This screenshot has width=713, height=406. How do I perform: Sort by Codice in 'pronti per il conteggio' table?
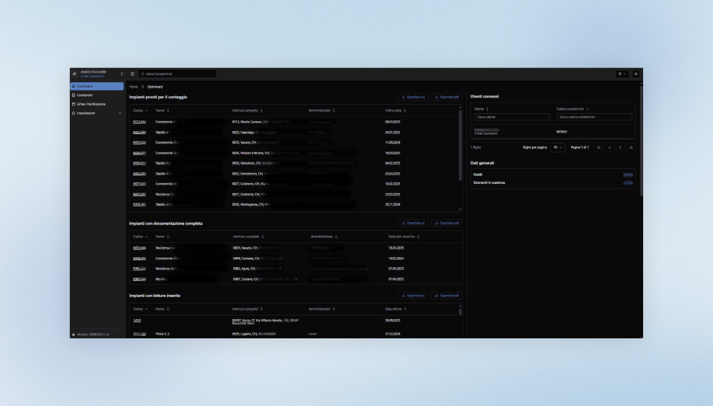[x=140, y=110]
